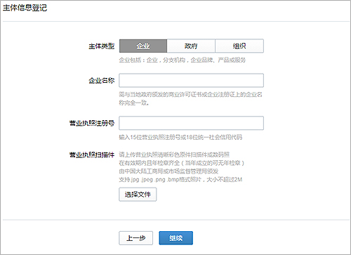Focus the 企业名称 text field

pos(191,80)
